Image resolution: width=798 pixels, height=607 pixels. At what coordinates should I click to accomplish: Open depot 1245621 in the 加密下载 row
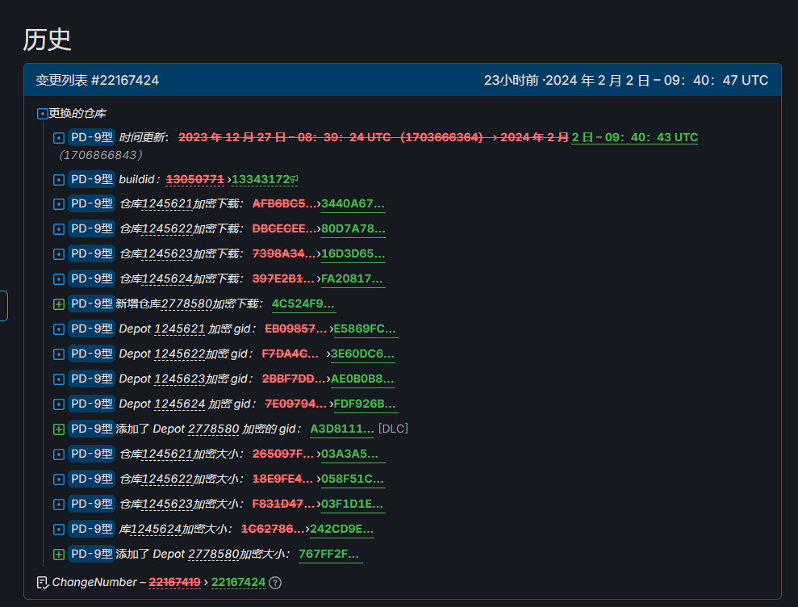[167, 204]
